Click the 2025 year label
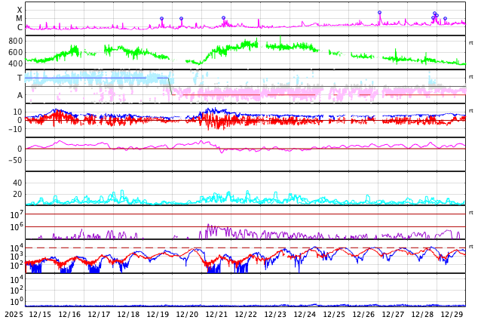The height and width of the screenshot is (320, 478). tap(12, 314)
